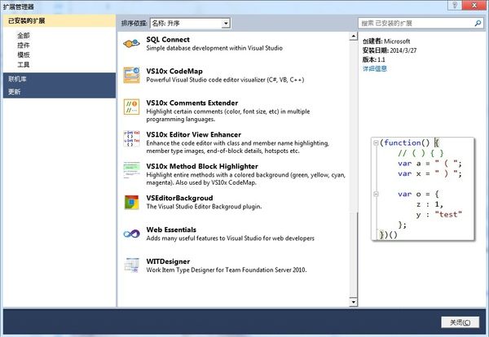The height and width of the screenshot is (337, 489).
Task: Click the Web Essentials infinity icon
Action: (131, 234)
